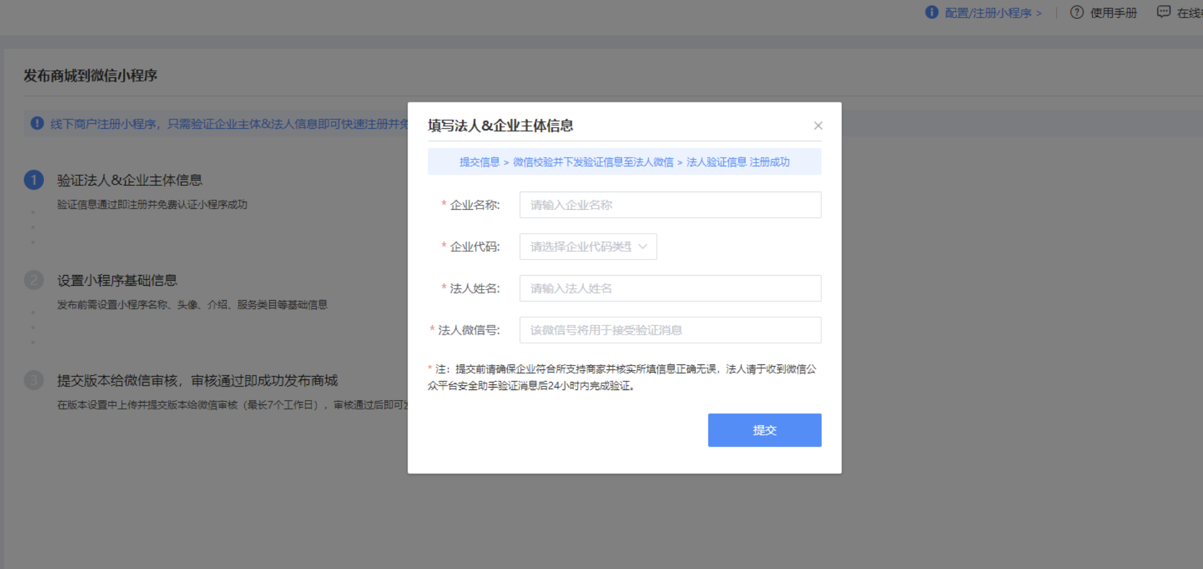1203x569 pixels.
Task: Open the 配置/注册小程序 link
Action: 993,13
